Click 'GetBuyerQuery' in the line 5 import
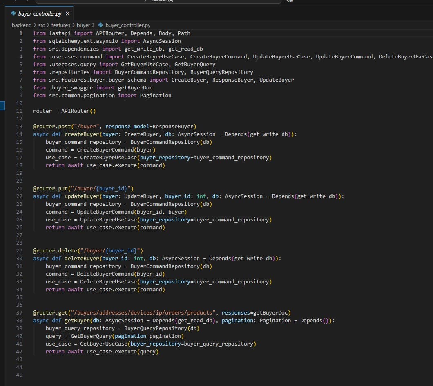 (x=195, y=65)
